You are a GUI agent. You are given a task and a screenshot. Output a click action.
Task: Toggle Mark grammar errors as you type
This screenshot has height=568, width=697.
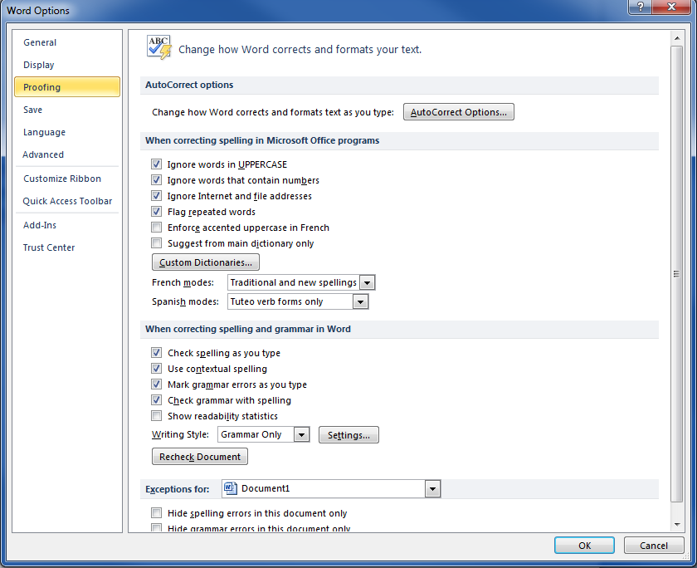(156, 384)
